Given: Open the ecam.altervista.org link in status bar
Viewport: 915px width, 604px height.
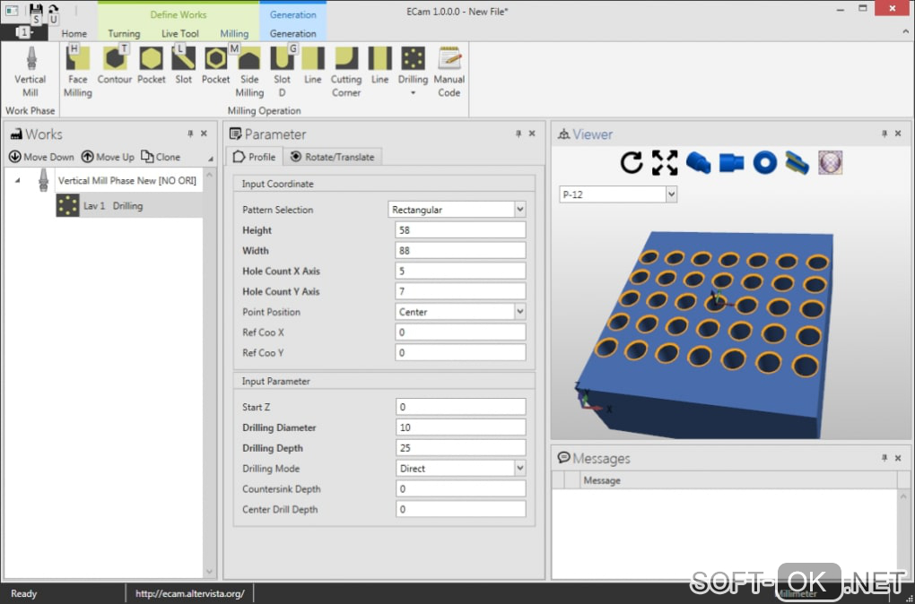Looking at the screenshot, I should click(189, 593).
